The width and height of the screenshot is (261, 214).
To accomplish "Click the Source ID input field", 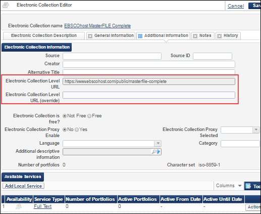I will [213, 56].
